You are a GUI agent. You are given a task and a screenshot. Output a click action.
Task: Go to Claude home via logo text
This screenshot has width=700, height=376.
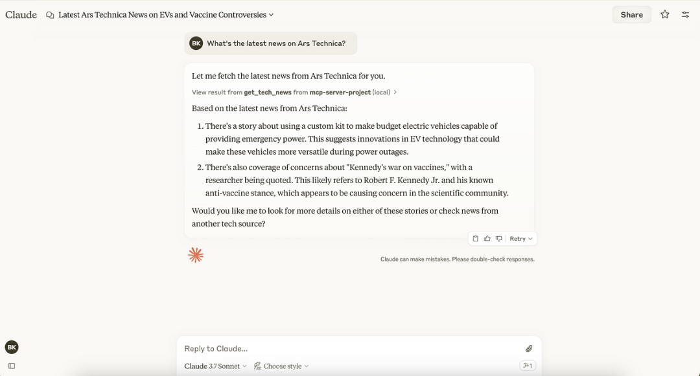(21, 15)
